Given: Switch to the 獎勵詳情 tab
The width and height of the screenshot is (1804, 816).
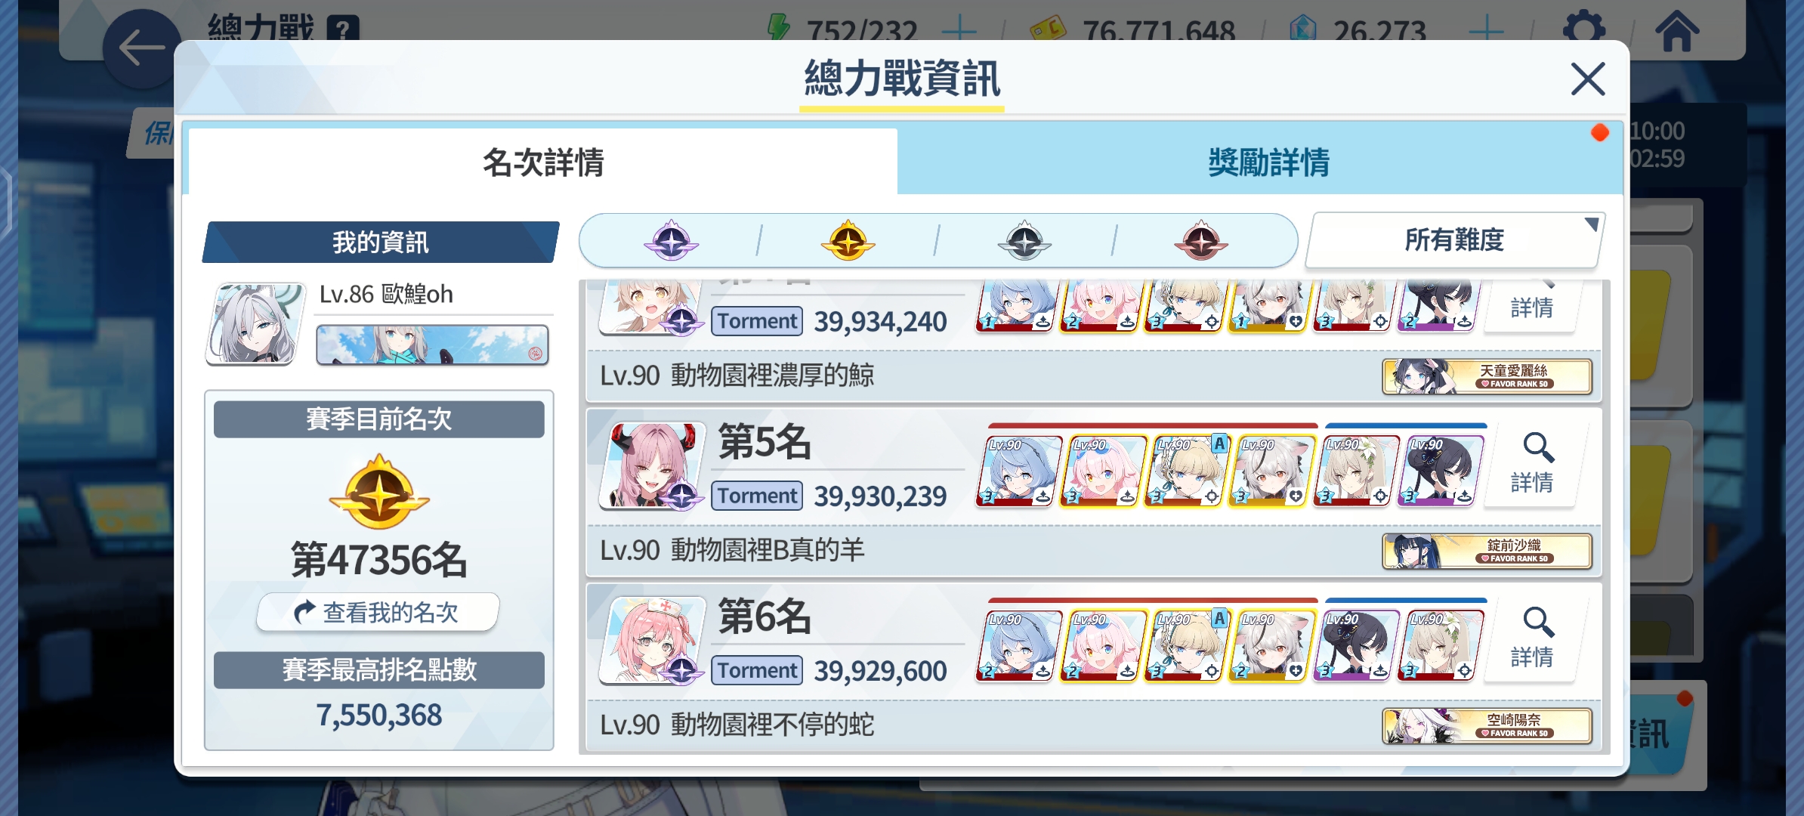Looking at the screenshot, I should click(1268, 162).
